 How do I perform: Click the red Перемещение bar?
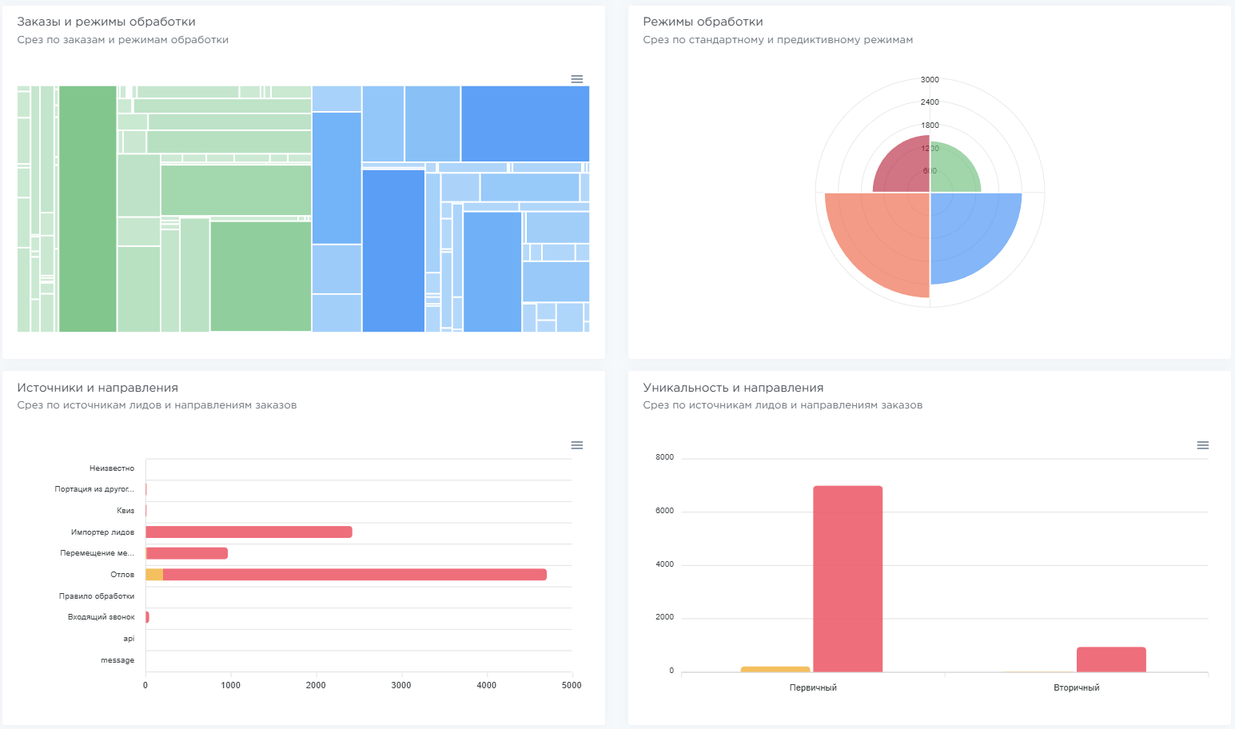pyautogui.click(x=188, y=553)
